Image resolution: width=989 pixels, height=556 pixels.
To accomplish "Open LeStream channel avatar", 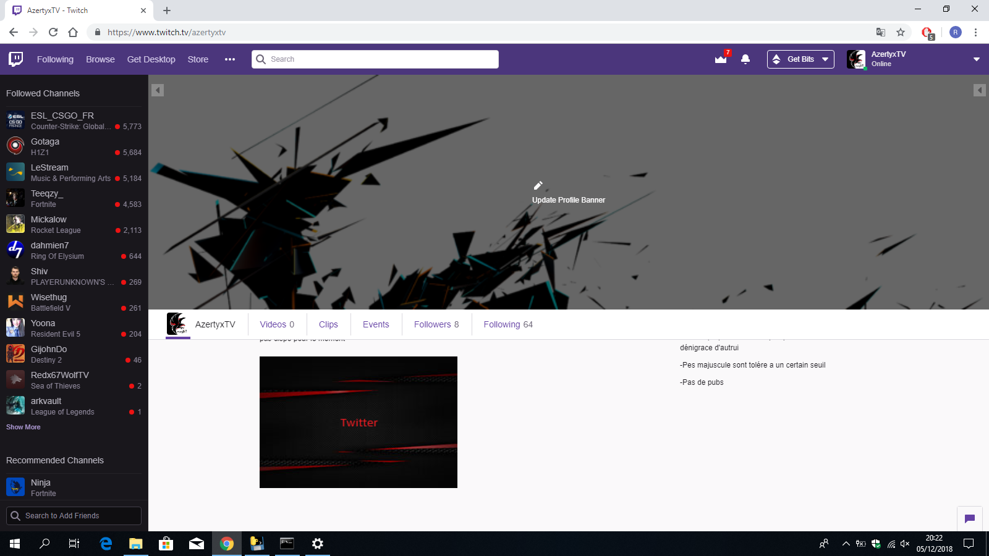I will [15, 172].
